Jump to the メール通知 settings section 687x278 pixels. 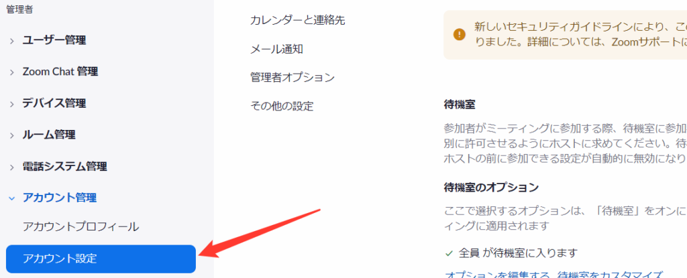pos(276,49)
